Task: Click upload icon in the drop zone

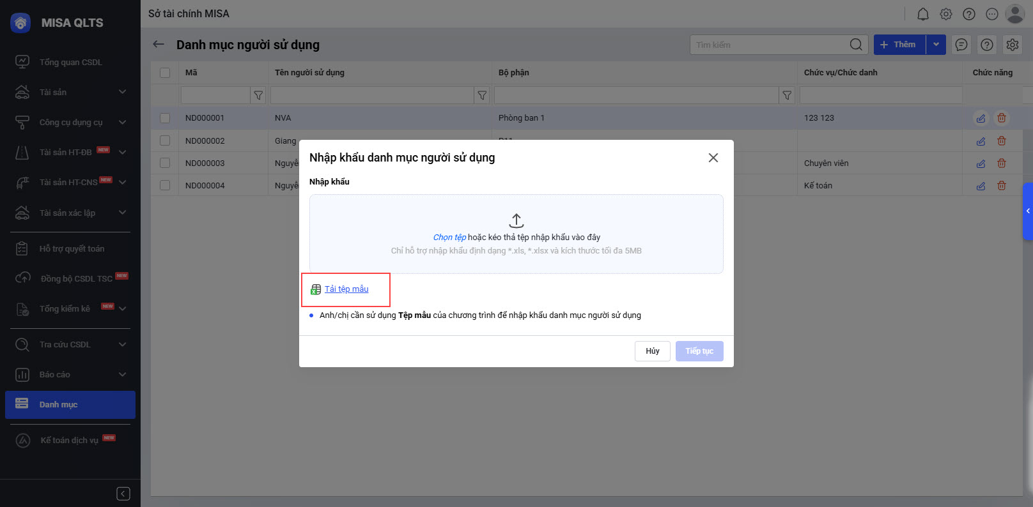Action: point(516,221)
